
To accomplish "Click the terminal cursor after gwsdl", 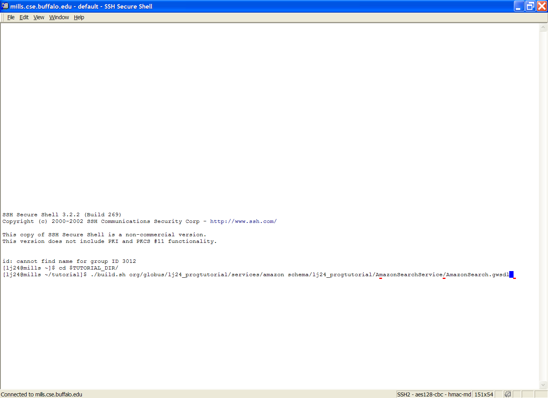I will pyautogui.click(x=511, y=275).
